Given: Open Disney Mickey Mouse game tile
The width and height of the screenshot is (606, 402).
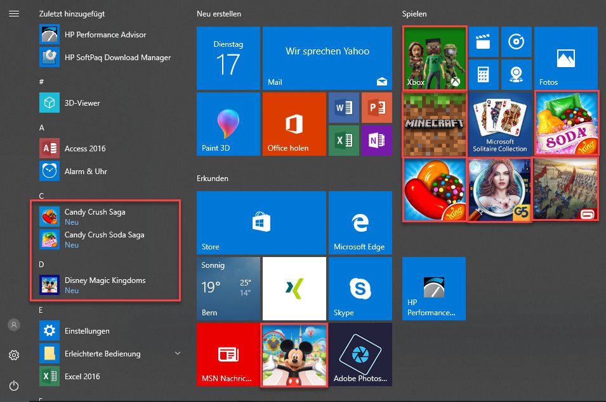Looking at the screenshot, I should click(294, 355).
